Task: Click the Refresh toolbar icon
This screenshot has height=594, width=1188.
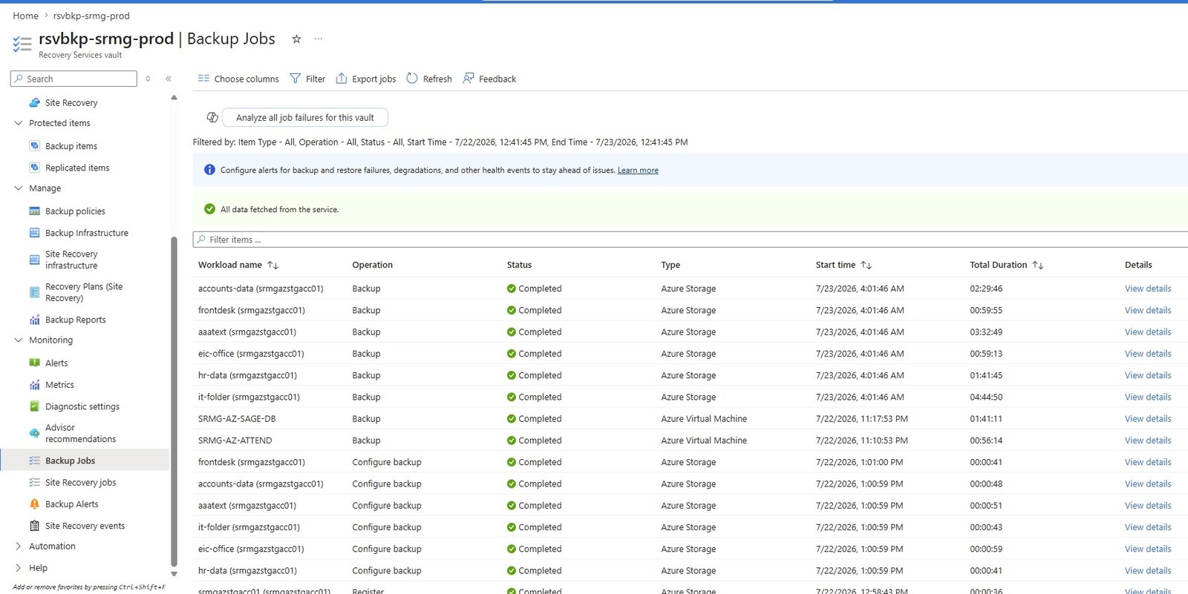Action: point(412,79)
